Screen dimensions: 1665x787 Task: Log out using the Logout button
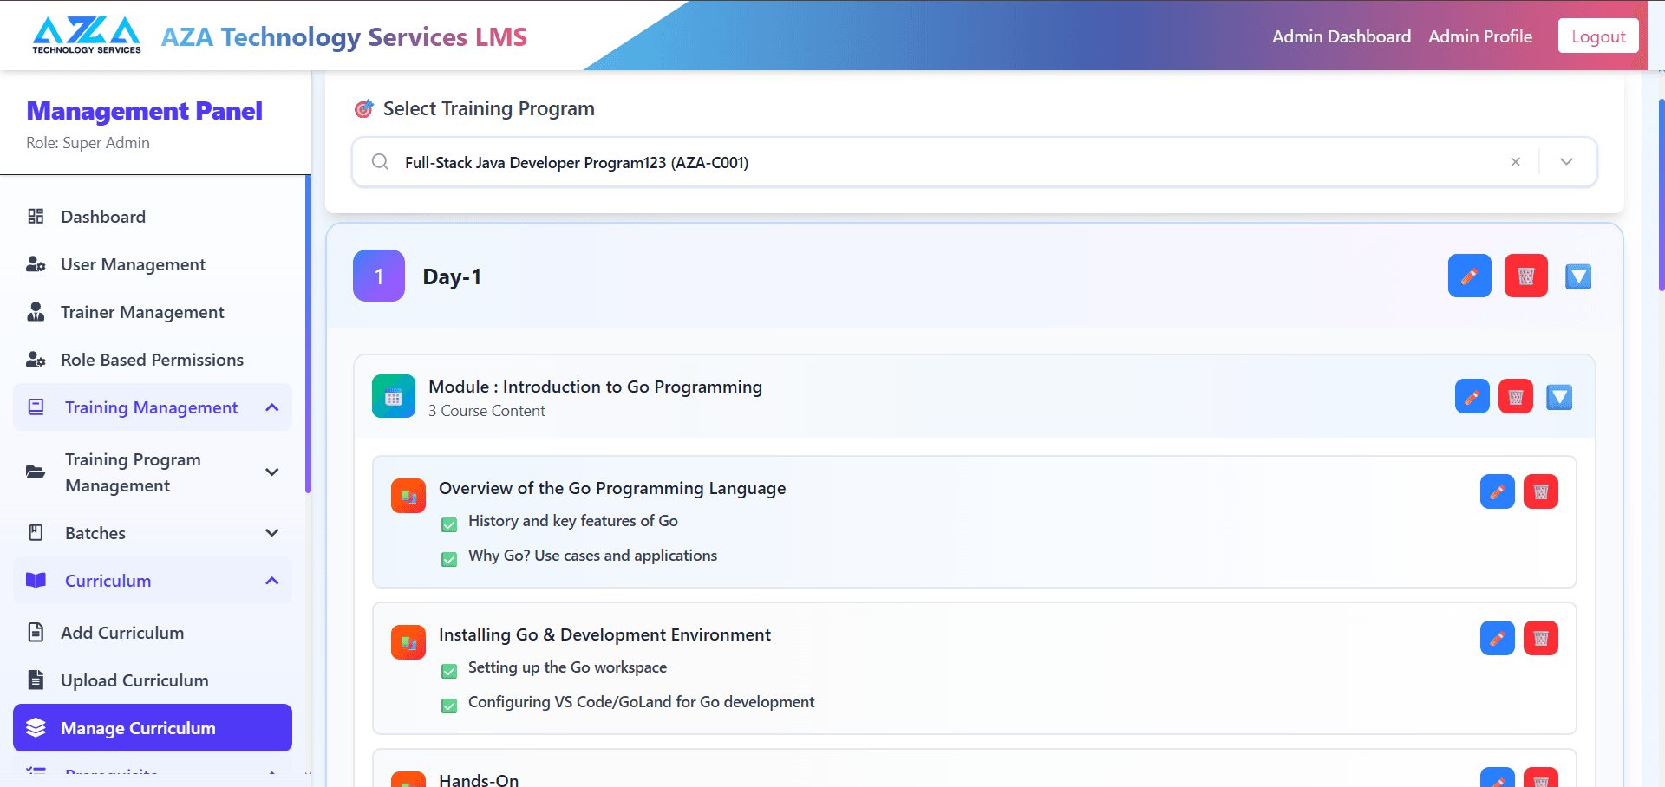point(1598,36)
